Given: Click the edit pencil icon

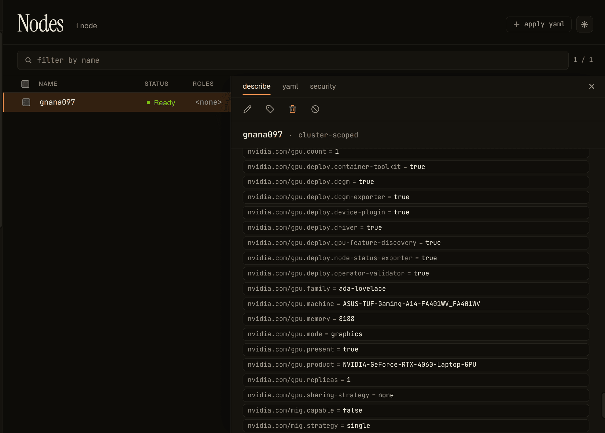Looking at the screenshot, I should tap(247, 109).
